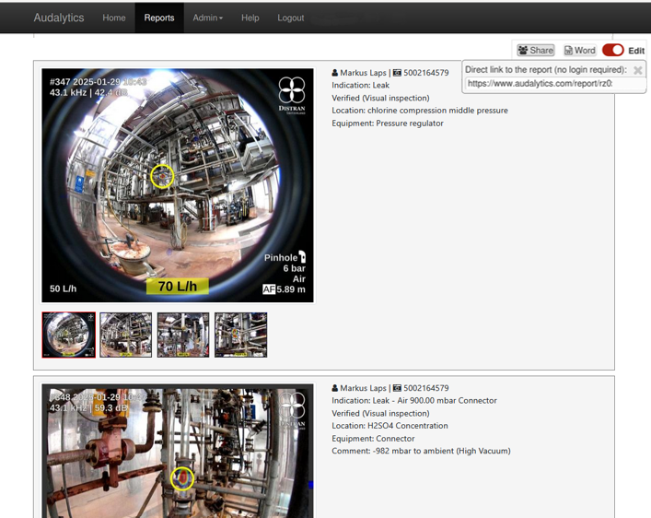This screenshot has width=651, height=518.
Task: Click 'Equipment: Connector' text
Action: pyautogui.click(x=373, y=439)
